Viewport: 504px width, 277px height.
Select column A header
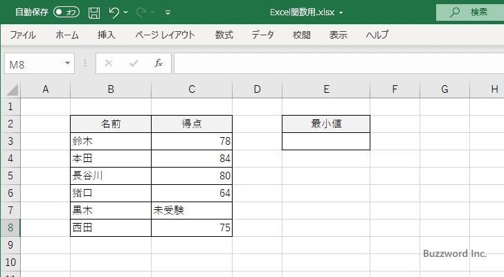(45, 89)
